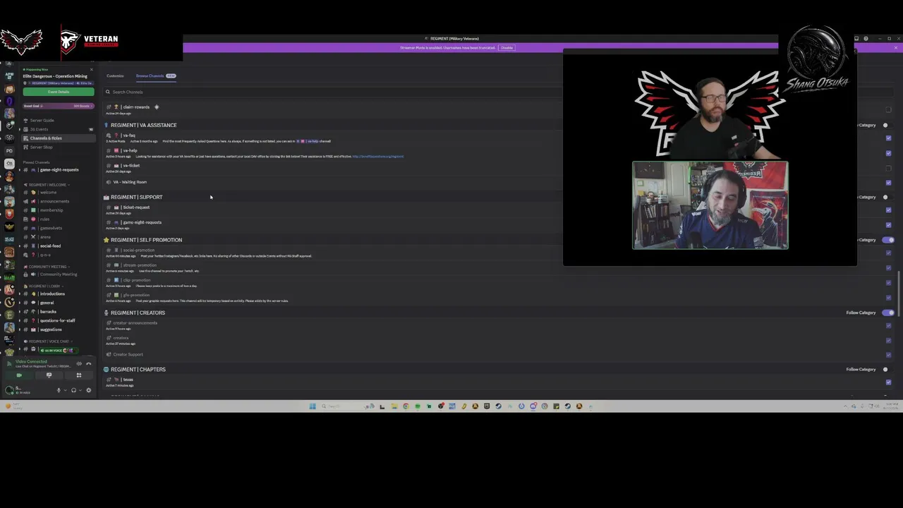Select Channels & Roles in the sidebar
Image resolution: width=903 pixels, height=508 pixels.
(57, 138)
